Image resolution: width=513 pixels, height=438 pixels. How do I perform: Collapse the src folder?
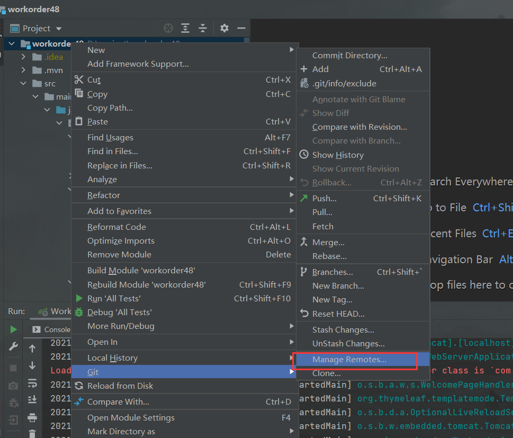[23, 84]
